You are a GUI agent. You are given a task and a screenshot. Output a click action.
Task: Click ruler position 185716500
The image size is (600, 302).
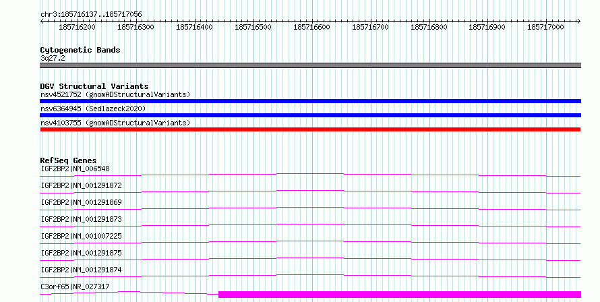point(253,27)
